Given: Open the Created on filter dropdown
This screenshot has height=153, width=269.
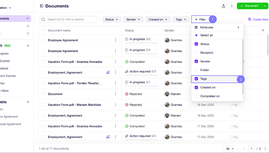Looking at the screenshot, I should (158, 19).
